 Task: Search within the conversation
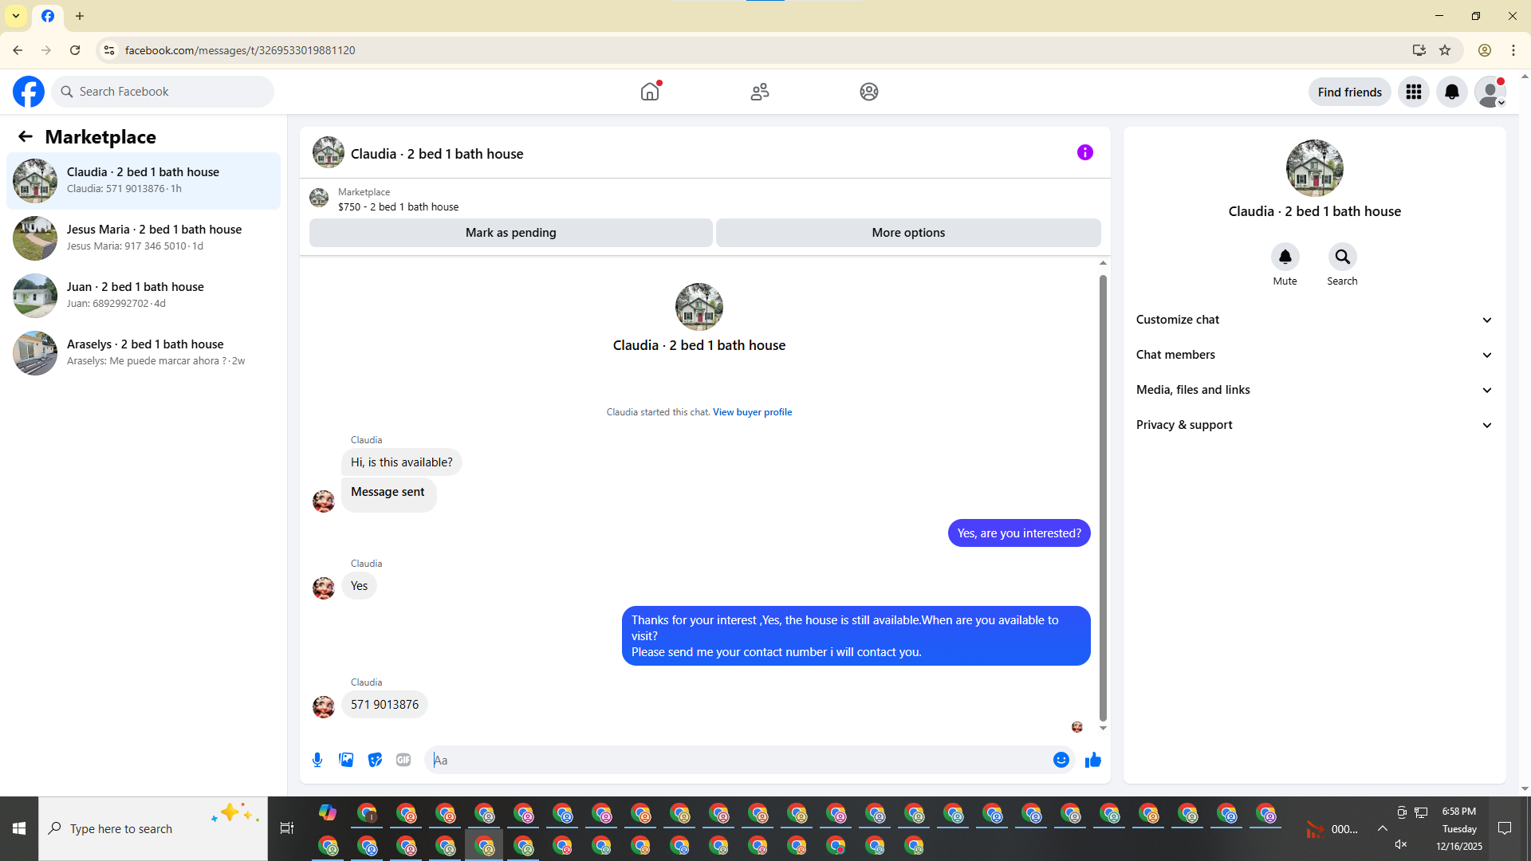(x=1343, y=257)
